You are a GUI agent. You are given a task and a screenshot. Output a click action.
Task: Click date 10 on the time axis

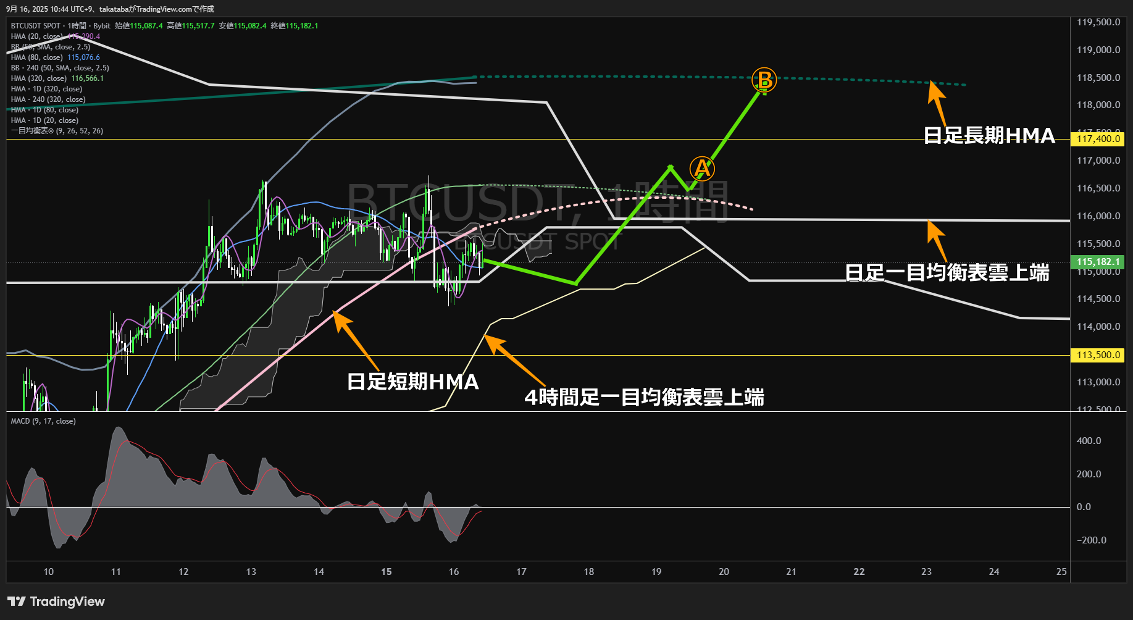(49, 572)
